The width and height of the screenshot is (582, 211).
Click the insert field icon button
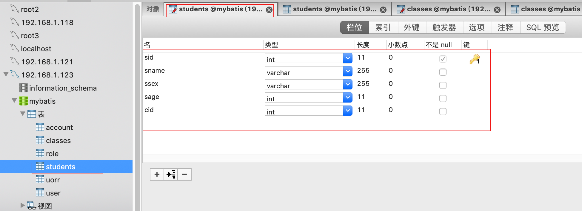171,174
